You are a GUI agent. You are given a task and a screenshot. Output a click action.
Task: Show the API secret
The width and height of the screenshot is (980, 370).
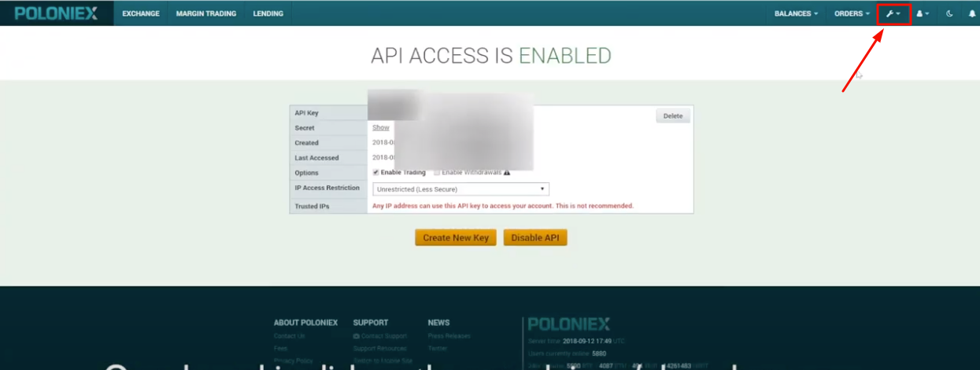point(381,127)
